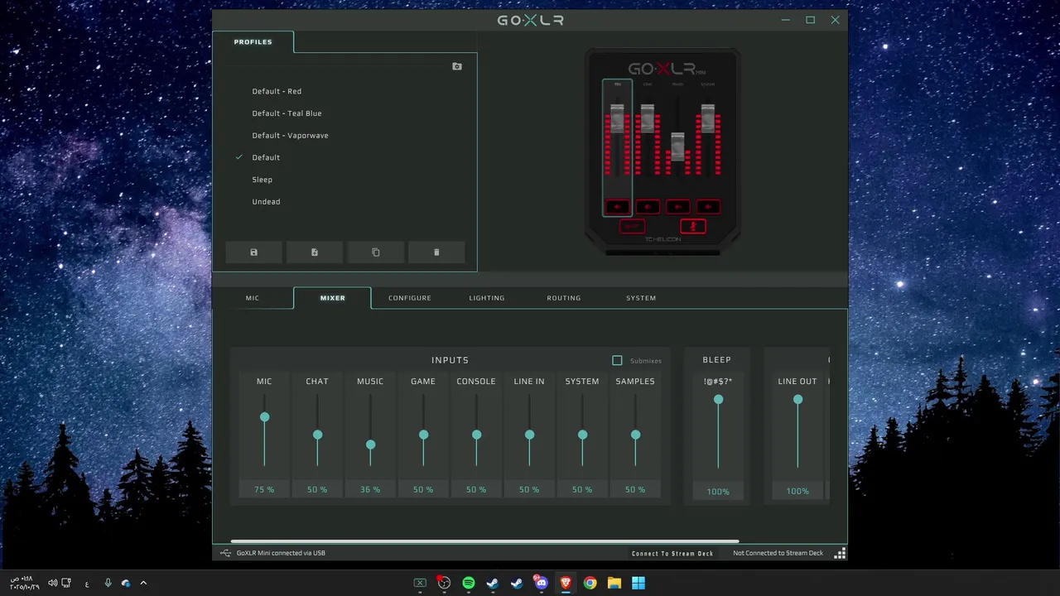The image size is (1060, 596).
Task: Mute Chat channel button on device image
Action: 648,207
